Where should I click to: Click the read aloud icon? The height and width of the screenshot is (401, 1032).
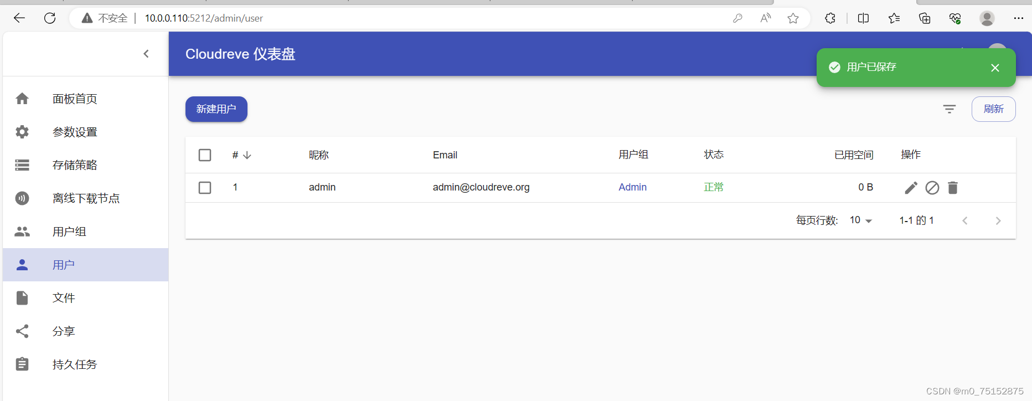tap(766, 18)
